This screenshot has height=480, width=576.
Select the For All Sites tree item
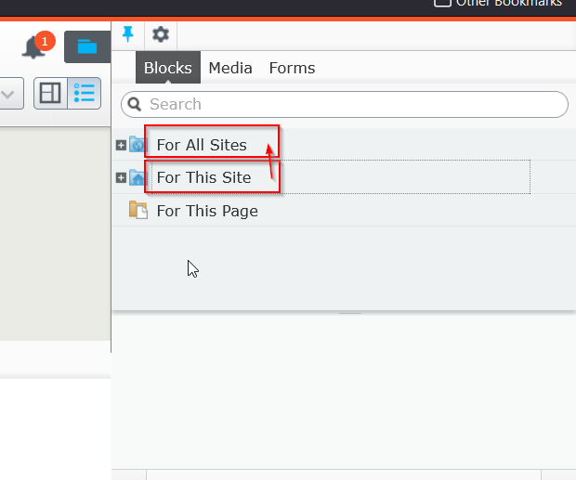click(x=202, y=145)
